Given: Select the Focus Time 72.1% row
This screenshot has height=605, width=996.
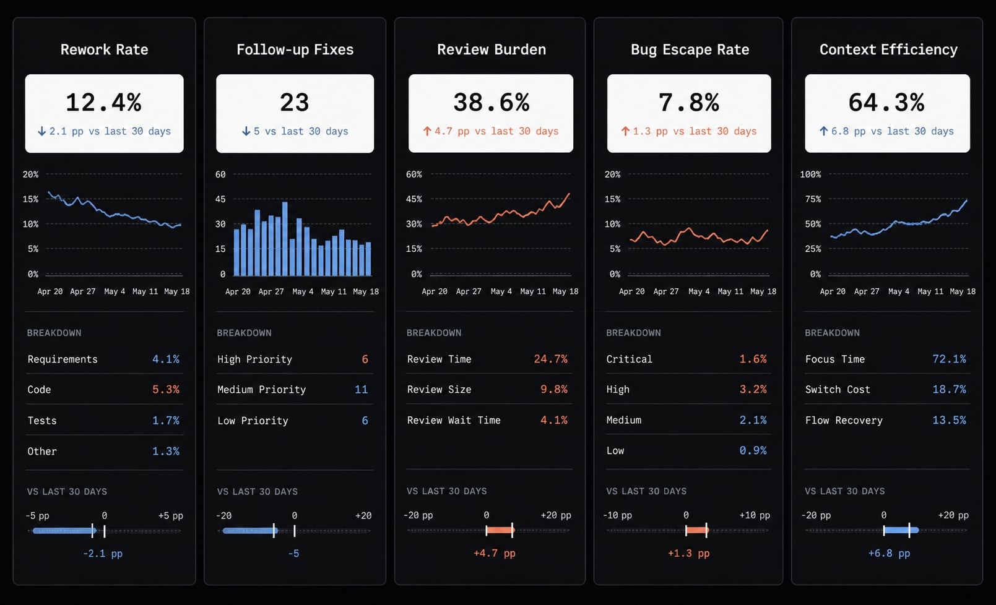Looking at the screenshot, I should click(x=886, y=359).
